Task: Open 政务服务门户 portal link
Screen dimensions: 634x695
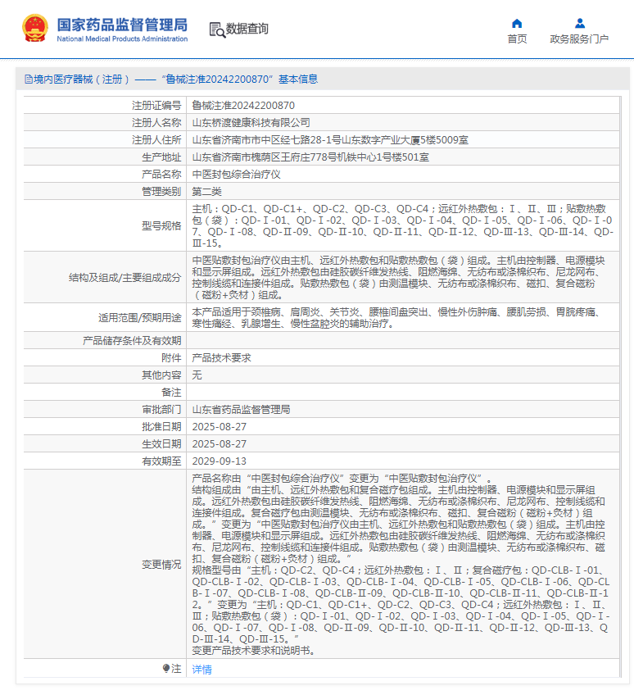Action: pos(579,39)
